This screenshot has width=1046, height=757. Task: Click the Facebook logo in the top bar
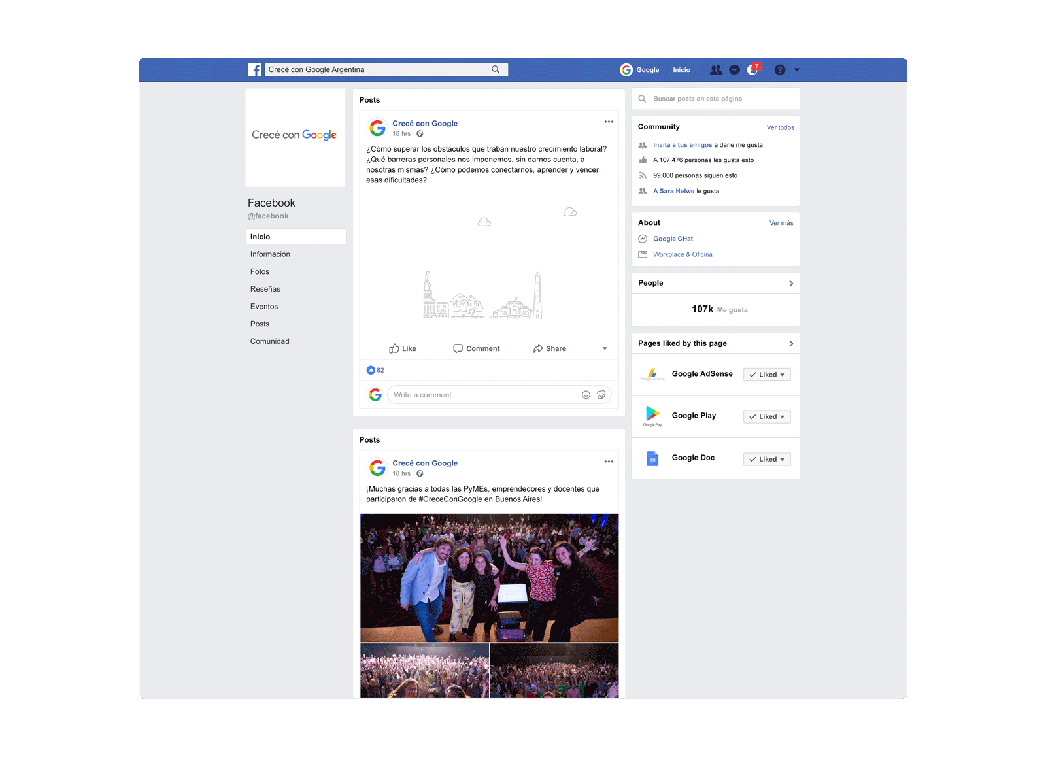(255, 70)
